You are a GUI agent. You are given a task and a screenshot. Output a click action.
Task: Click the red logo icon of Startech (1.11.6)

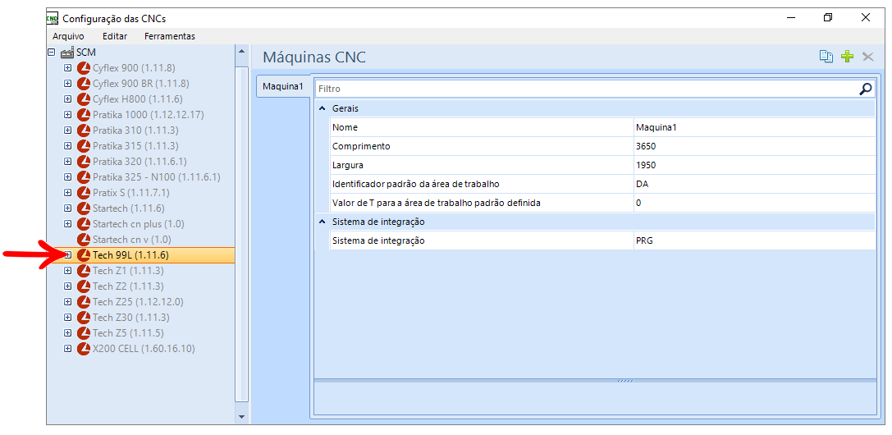click(84, 208)
